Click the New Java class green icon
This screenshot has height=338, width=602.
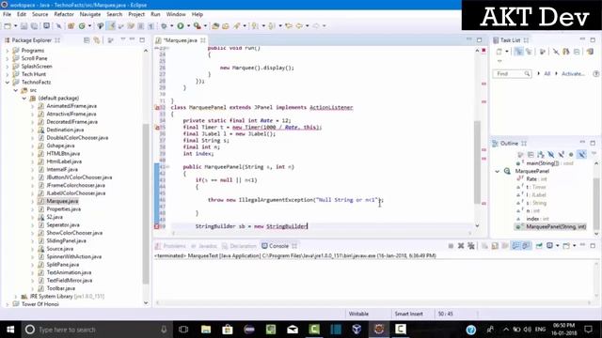[82, 25]
